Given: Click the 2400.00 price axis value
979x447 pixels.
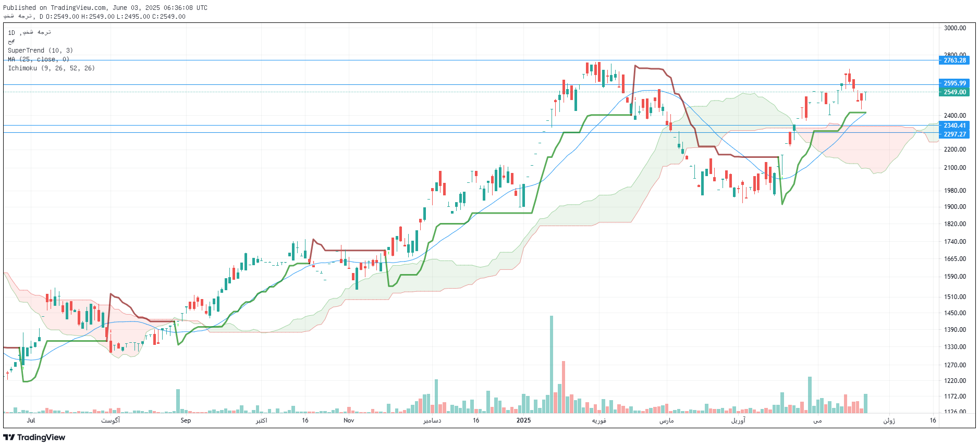Looking at the screenshot, I should click(955, 116).
